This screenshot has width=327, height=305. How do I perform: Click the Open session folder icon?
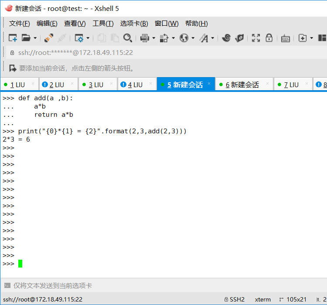26,38
